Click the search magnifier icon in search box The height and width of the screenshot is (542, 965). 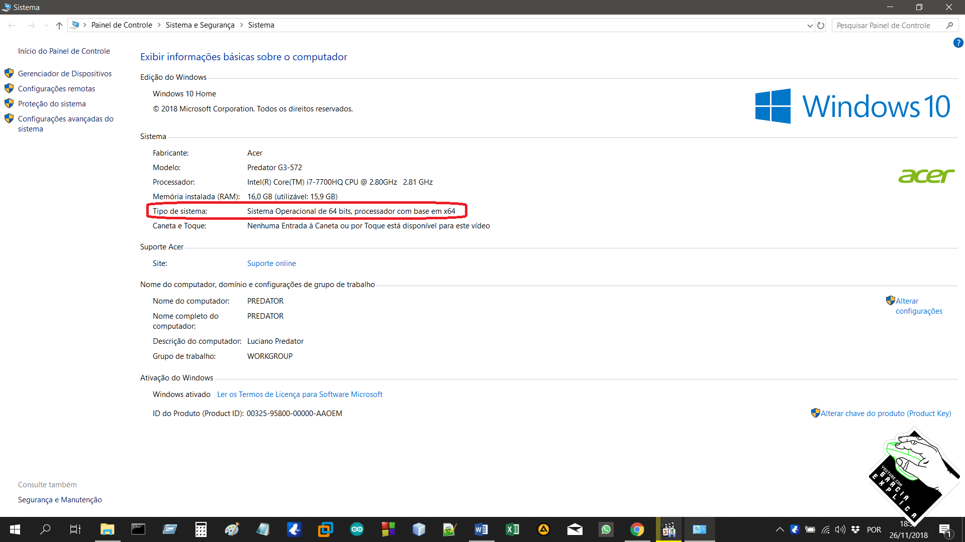point(949,25)
